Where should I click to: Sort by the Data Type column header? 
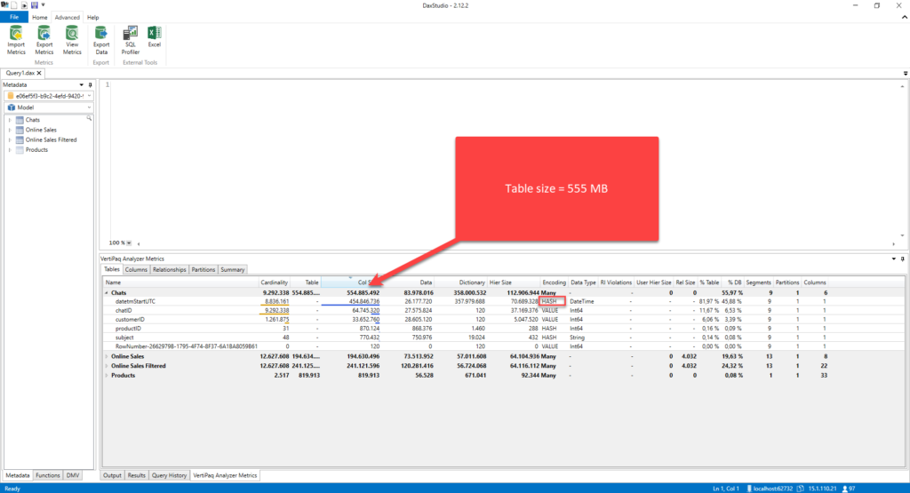[x=583, y=282]
